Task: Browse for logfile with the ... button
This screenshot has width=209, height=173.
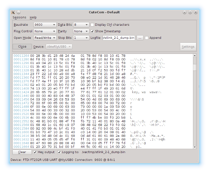Action: (x=140, y=38)
